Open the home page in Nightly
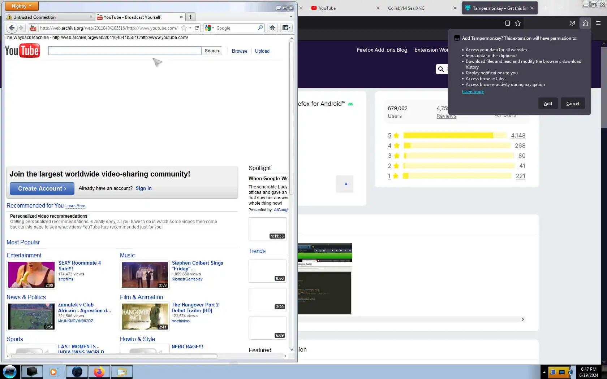Screen dimensions: 607x379 [x=272, y=28]
